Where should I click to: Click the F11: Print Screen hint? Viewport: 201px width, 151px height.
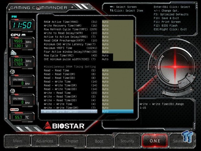(x=167, y=22)
